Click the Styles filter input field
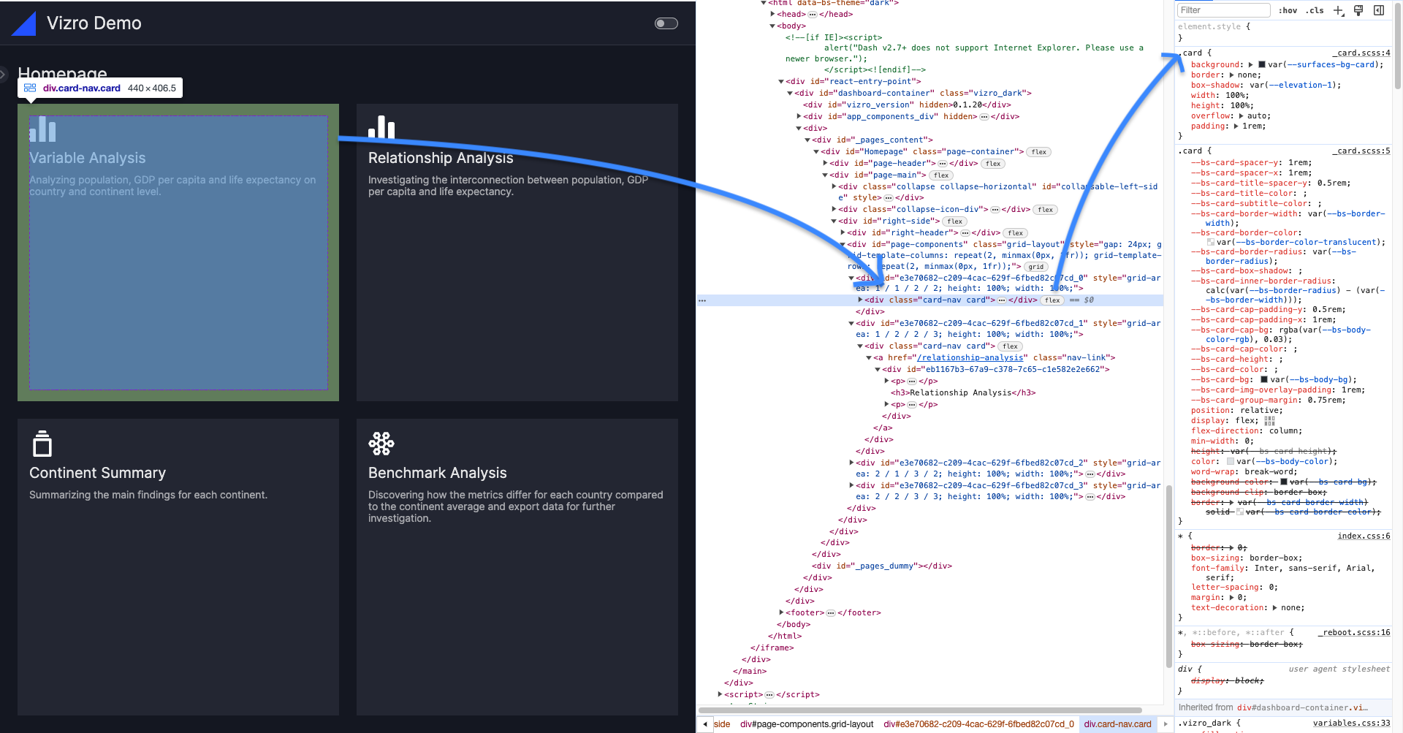The image size is (1403, 733). 1223,10
